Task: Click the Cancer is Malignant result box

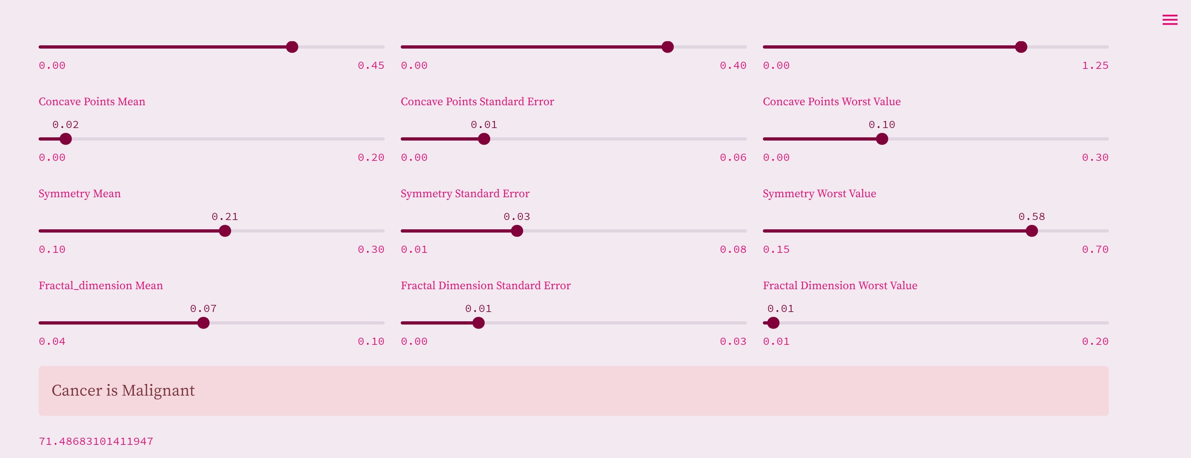Action: [x=573, y=390]
